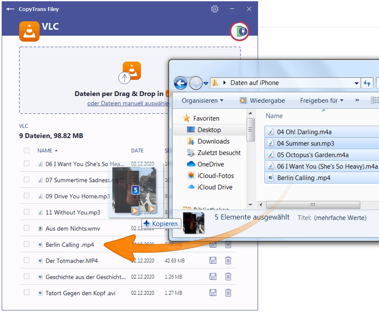Sort the Filey list by NAME column
379x313 pixels.
(x=47, y=151)
